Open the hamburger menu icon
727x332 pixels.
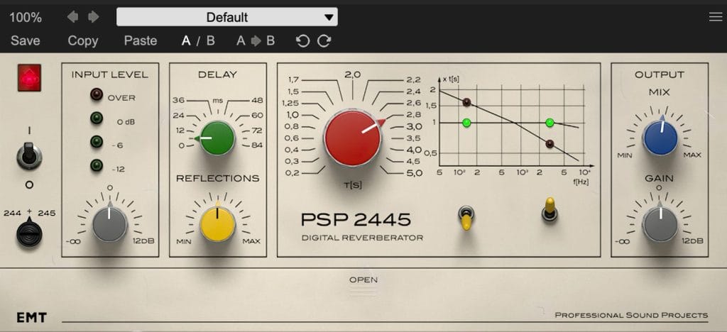pos(716,17)
